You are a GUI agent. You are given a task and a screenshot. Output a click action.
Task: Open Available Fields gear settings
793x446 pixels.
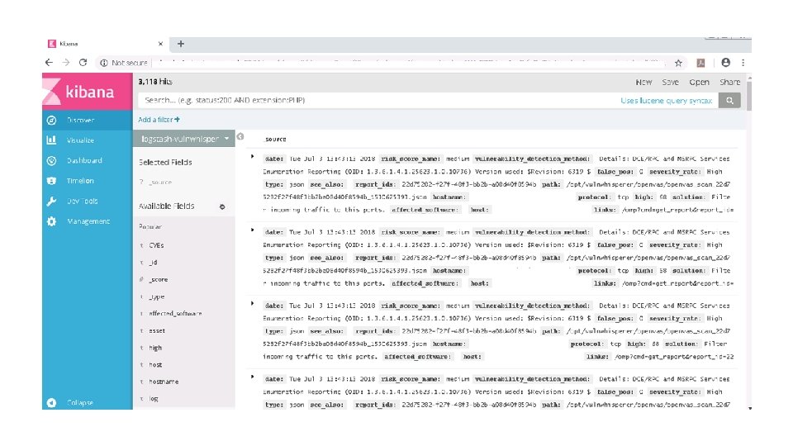pos(222,206)
